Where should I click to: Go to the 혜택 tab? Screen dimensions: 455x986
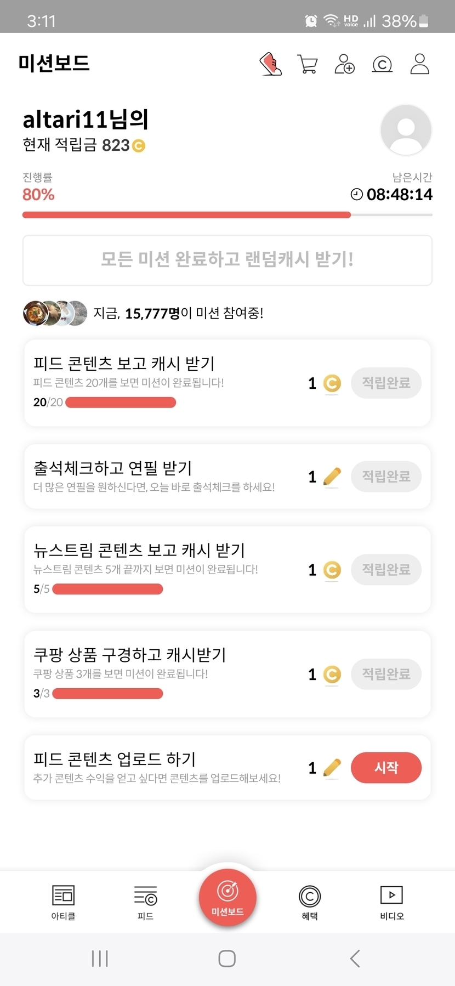pos(310,902)
